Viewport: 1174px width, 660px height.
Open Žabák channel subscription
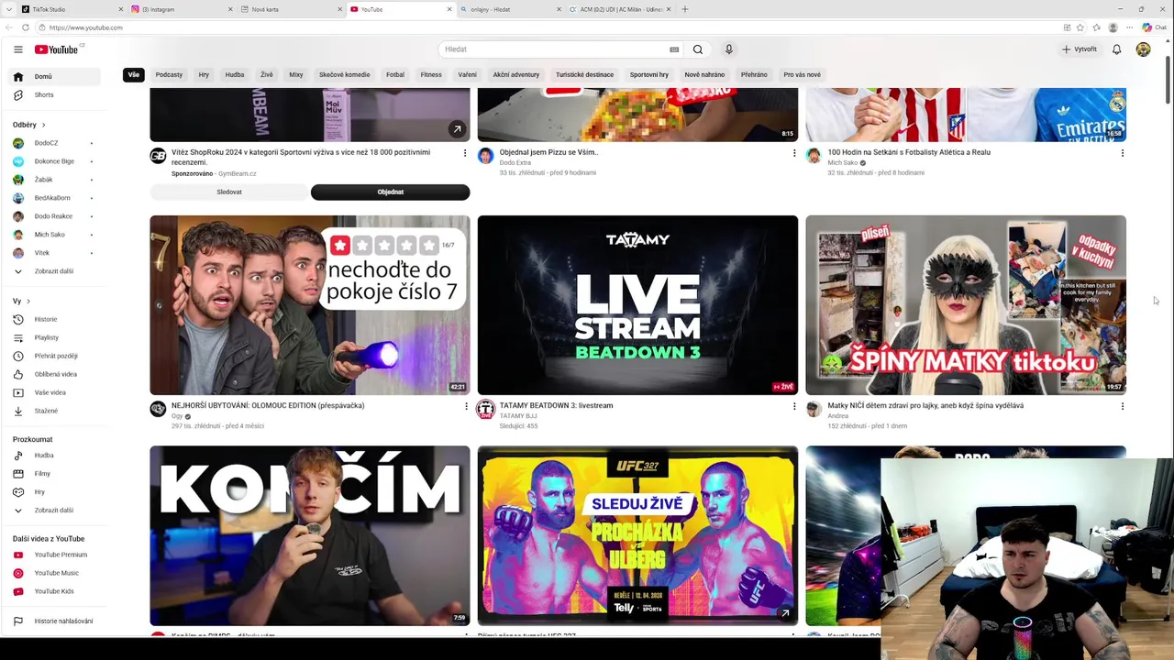[x=55, y=180]
